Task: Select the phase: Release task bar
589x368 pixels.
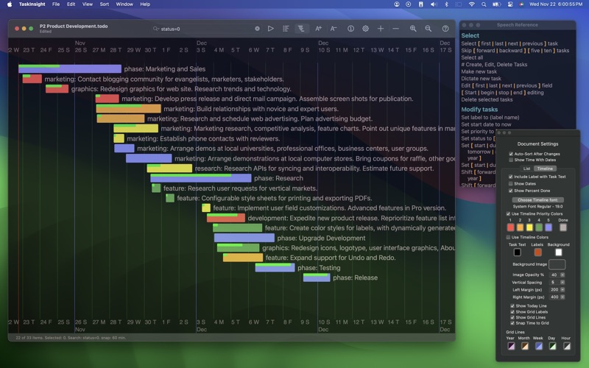Action: (x=317, y=277)
